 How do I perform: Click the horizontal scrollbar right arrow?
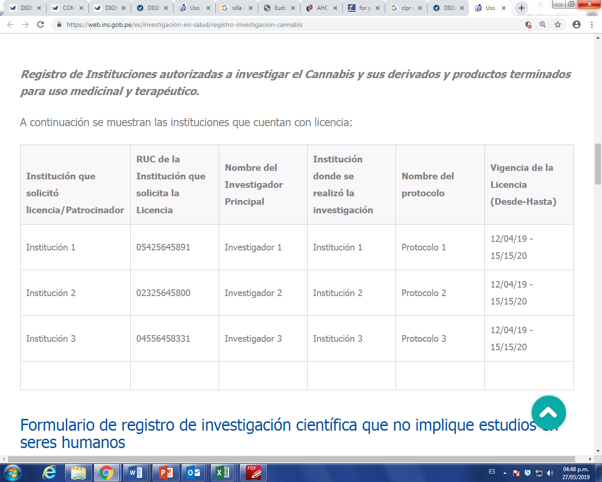(x=590, y=459)
